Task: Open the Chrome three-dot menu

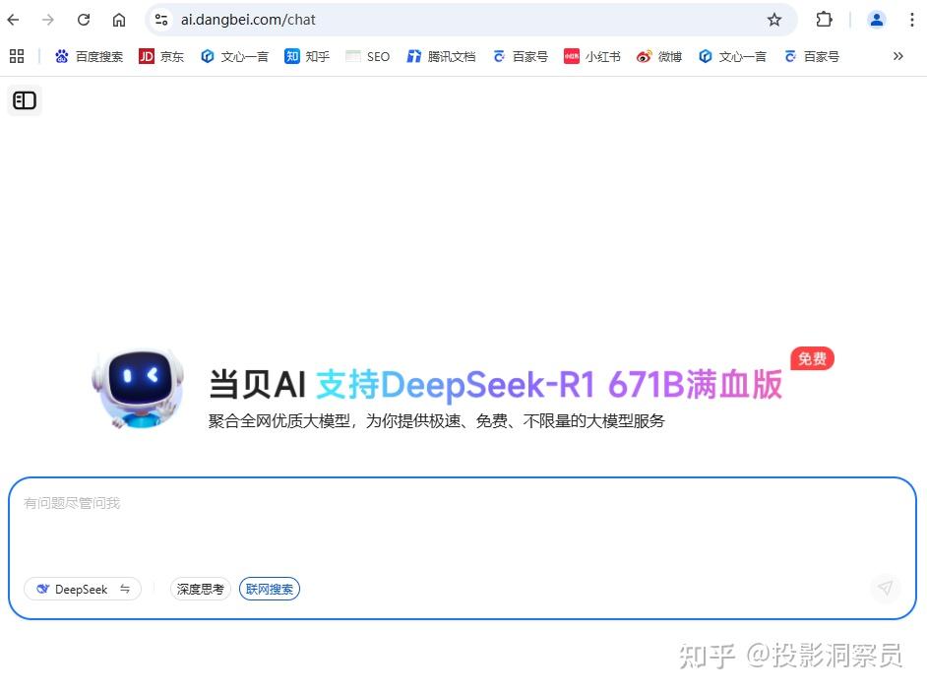Action: pos(913,19)
